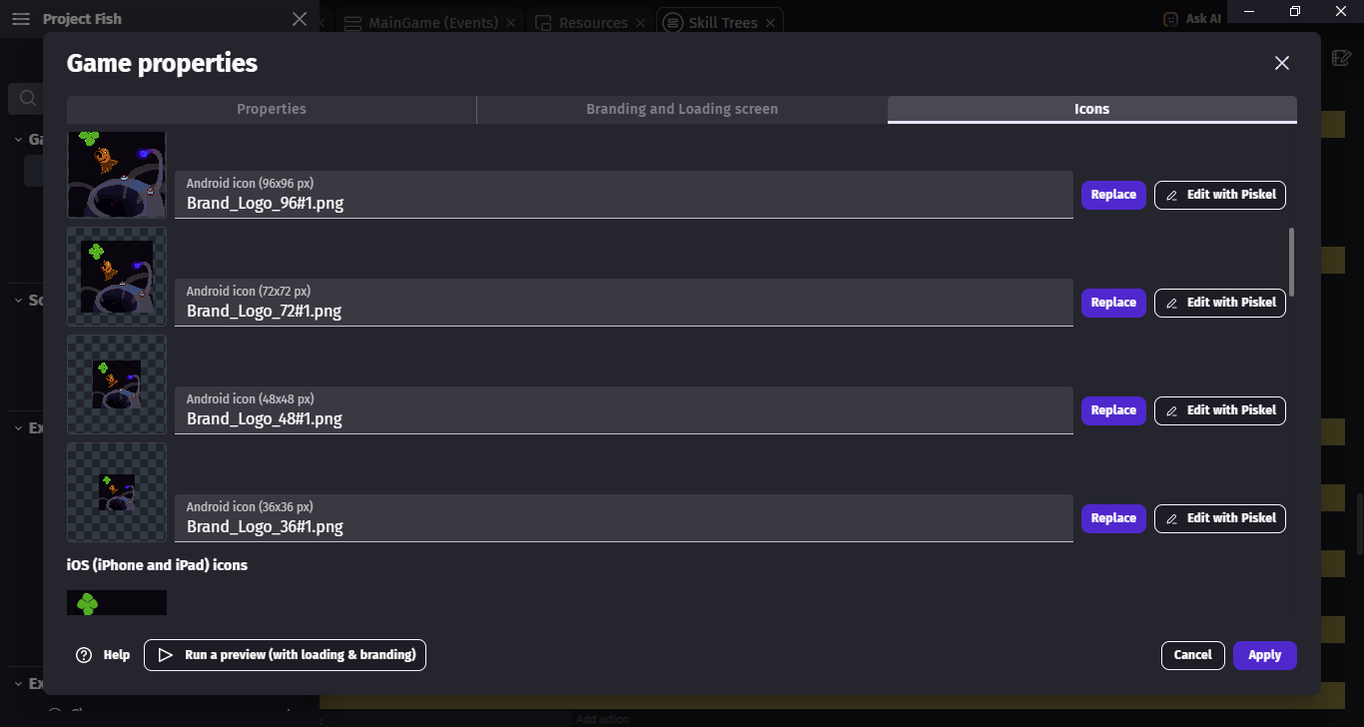
Task: Close the Game properties dialog with the X
Action: 1282,63
